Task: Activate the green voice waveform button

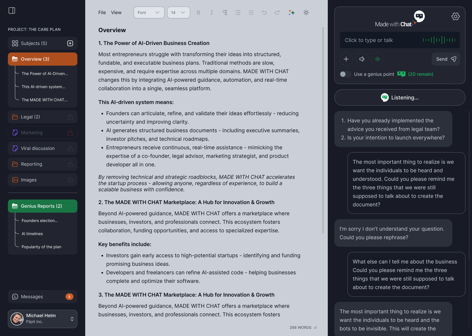Action: click(x=378, y=59)
